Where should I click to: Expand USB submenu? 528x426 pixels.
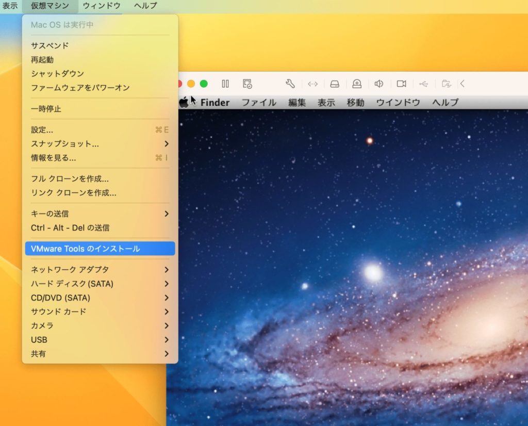[100, 340]
